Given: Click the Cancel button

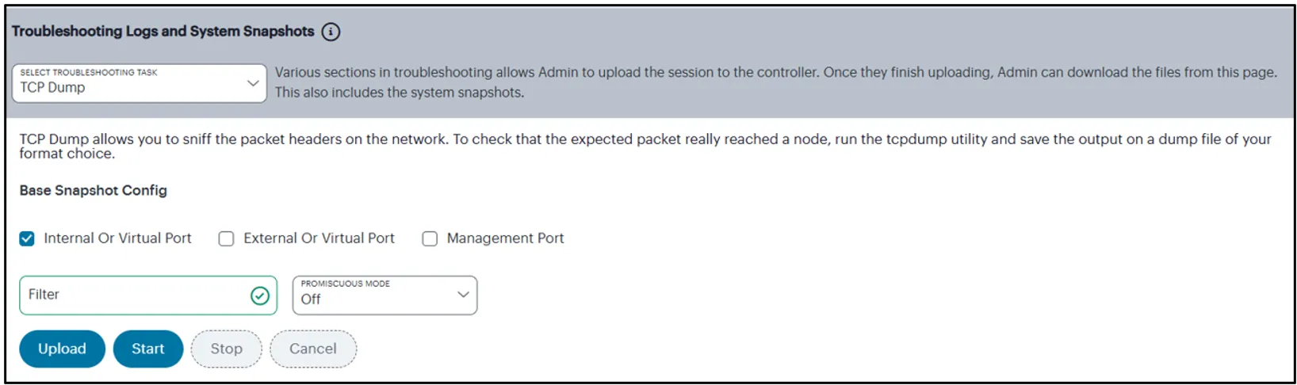Looking at the screenshot, I should pos(313,349).
